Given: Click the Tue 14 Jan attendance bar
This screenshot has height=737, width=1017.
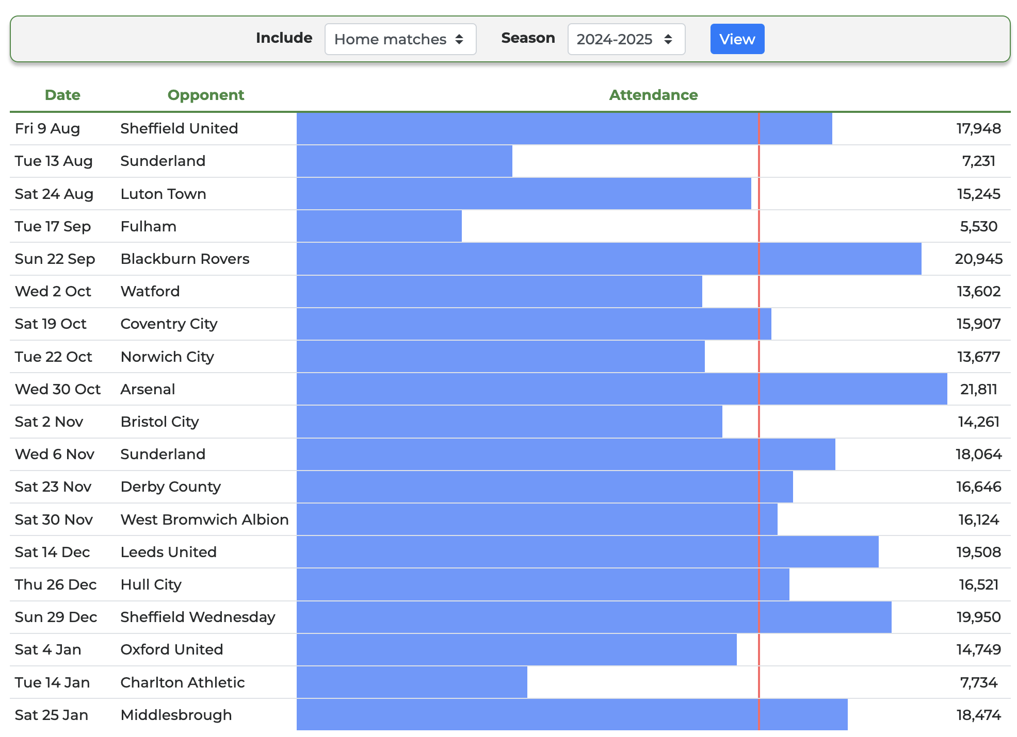Looking at the screenshot, I should click(x=412, y=682).
